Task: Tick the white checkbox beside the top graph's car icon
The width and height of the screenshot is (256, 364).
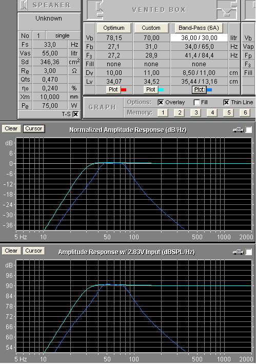Action: (249, 130)
